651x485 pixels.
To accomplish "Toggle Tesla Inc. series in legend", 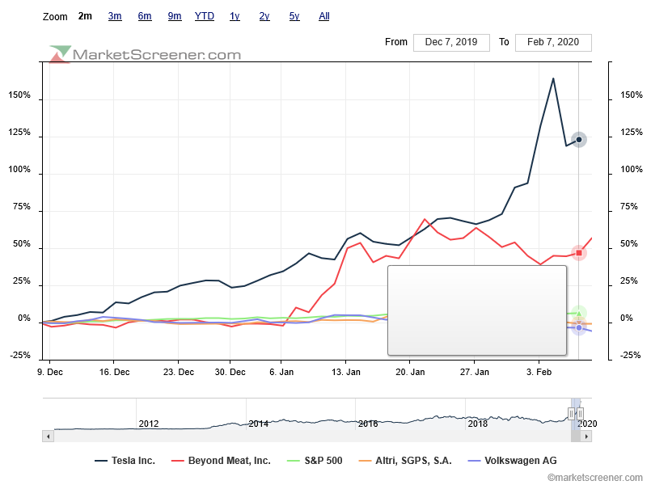I will click(x=125, y=461).
